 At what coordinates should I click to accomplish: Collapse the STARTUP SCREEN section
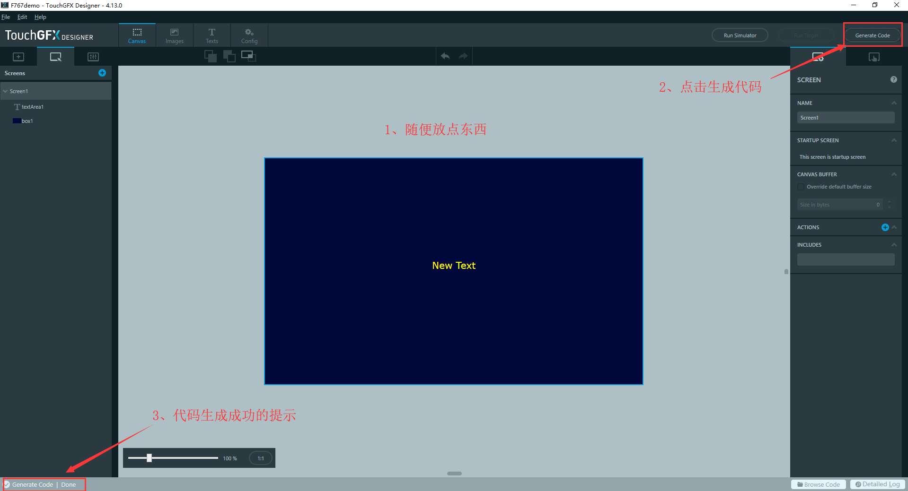[x=894, y=140]
